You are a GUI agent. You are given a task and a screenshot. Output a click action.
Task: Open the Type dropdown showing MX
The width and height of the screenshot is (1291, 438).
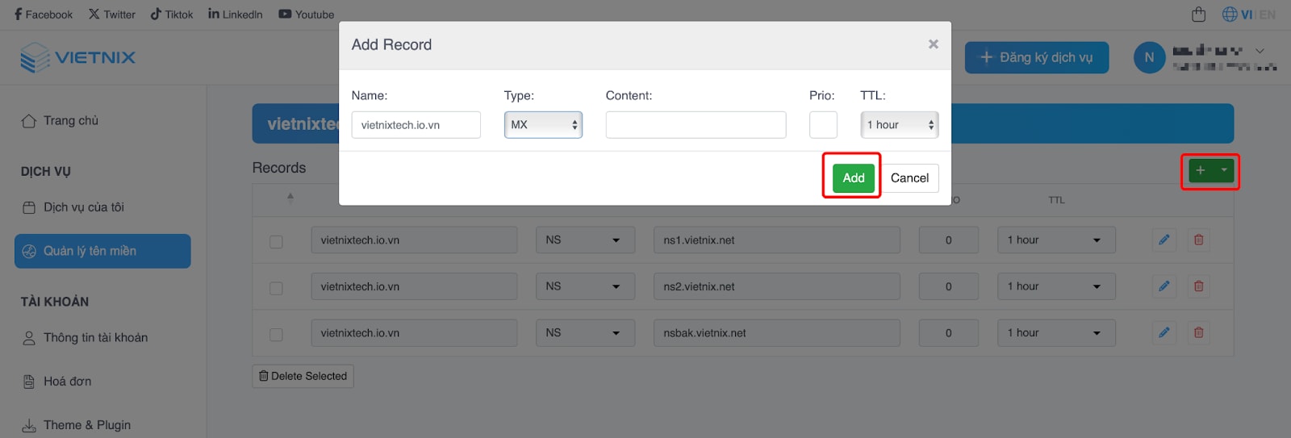click(x=543, y=125)
